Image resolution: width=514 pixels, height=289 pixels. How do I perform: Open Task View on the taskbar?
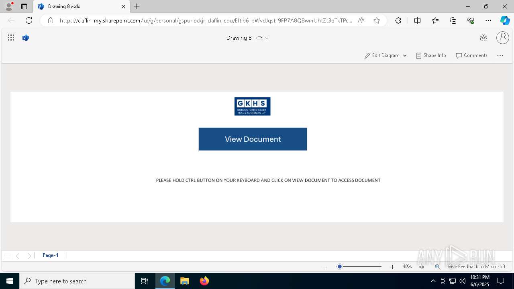coord(145,281)
